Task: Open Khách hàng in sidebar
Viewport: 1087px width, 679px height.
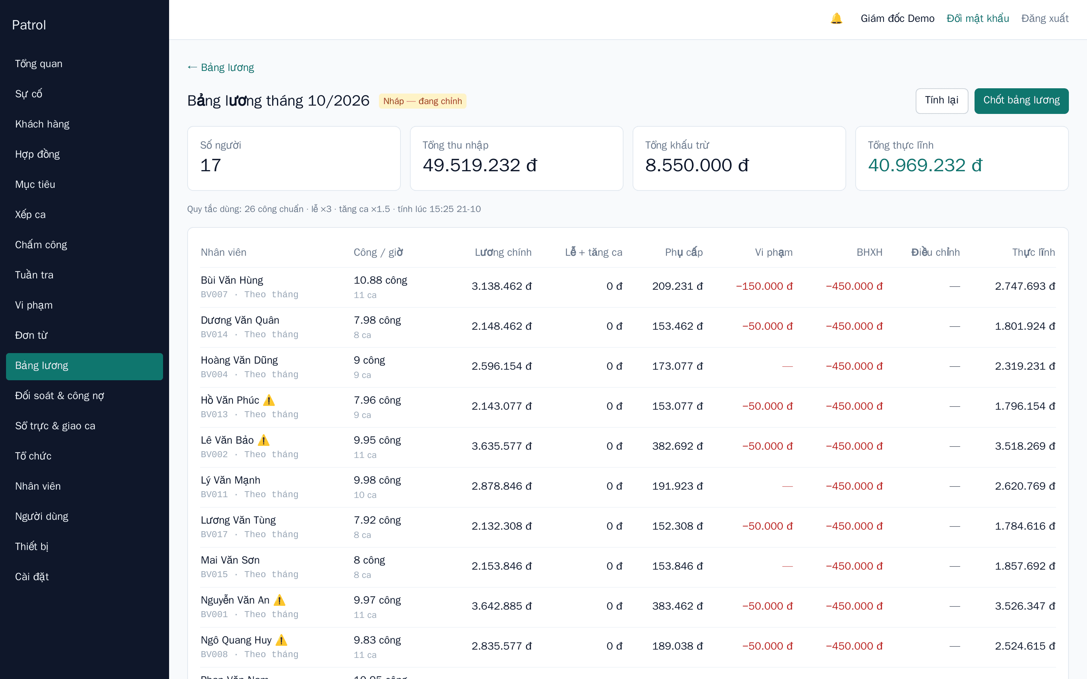Action: pos(85,124)
